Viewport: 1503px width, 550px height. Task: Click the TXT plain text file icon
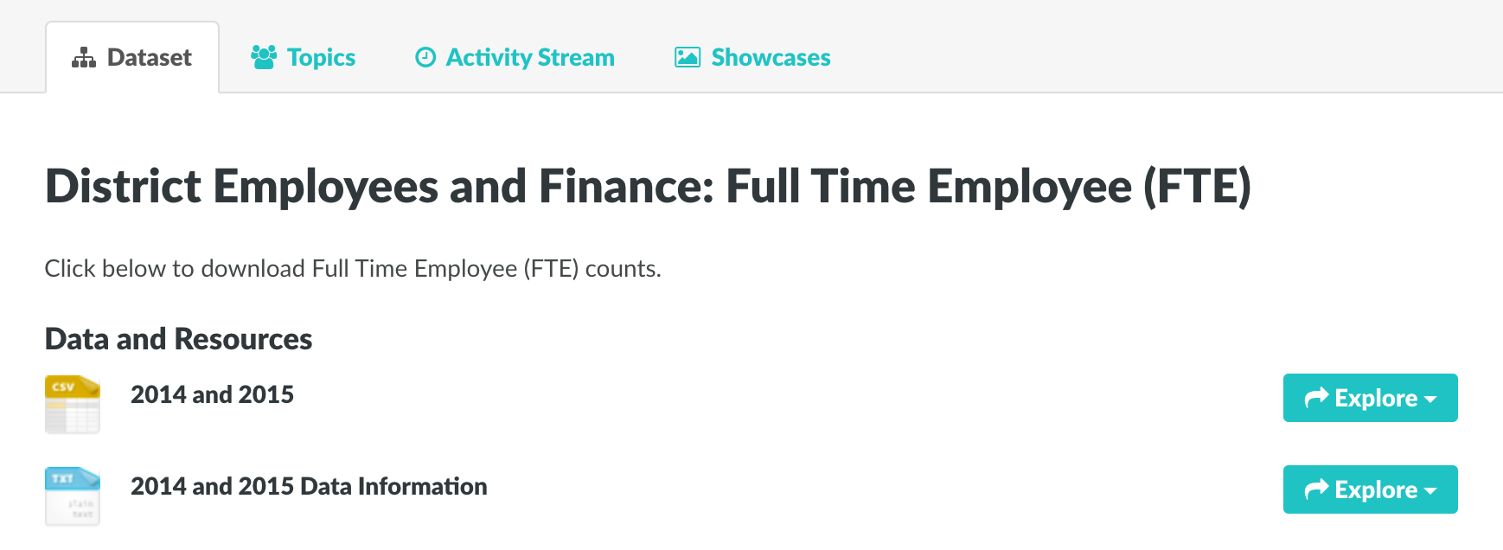click(73, 496)
